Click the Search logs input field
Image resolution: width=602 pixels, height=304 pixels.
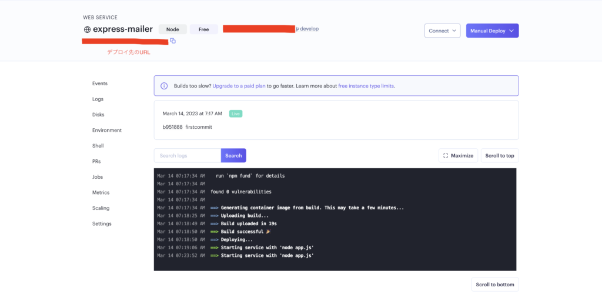pyautogui.click(x=188, y=155)
